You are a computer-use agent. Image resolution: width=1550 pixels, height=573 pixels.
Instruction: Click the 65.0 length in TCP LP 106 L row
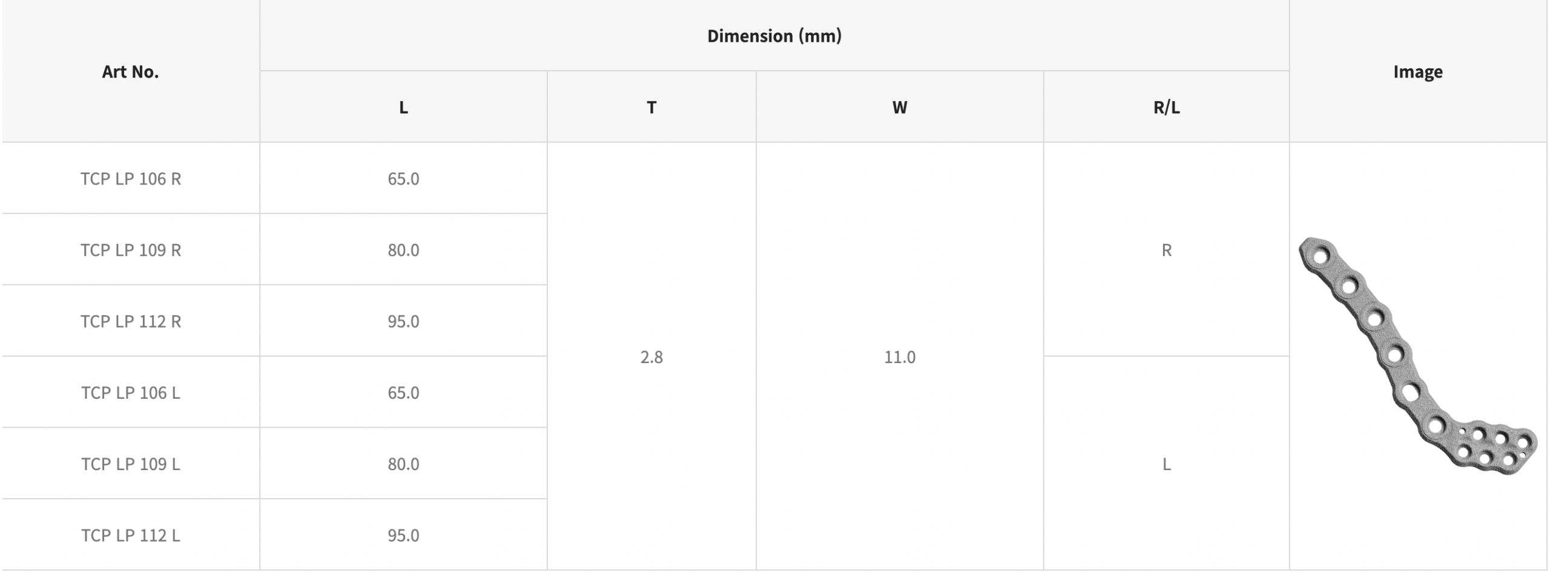tap(403, 393)
